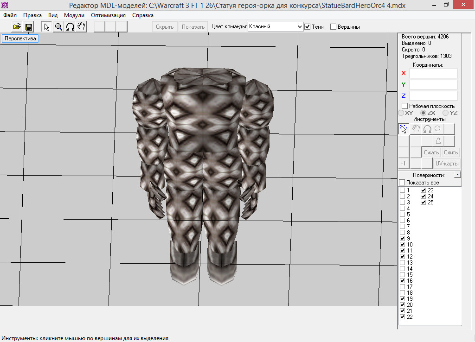The image size is (475, 342).
Task: Open the Правка menu
Action: click(x=32, y=15)
